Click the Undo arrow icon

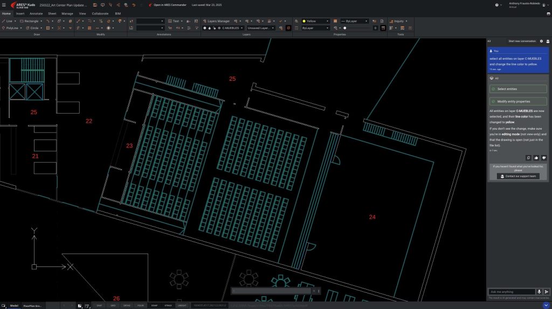coord(134,5)
